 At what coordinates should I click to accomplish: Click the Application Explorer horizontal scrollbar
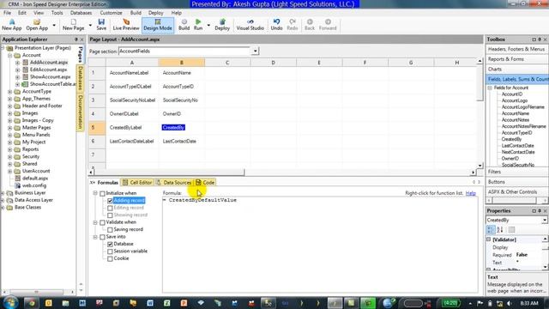(x=38, y=292)
